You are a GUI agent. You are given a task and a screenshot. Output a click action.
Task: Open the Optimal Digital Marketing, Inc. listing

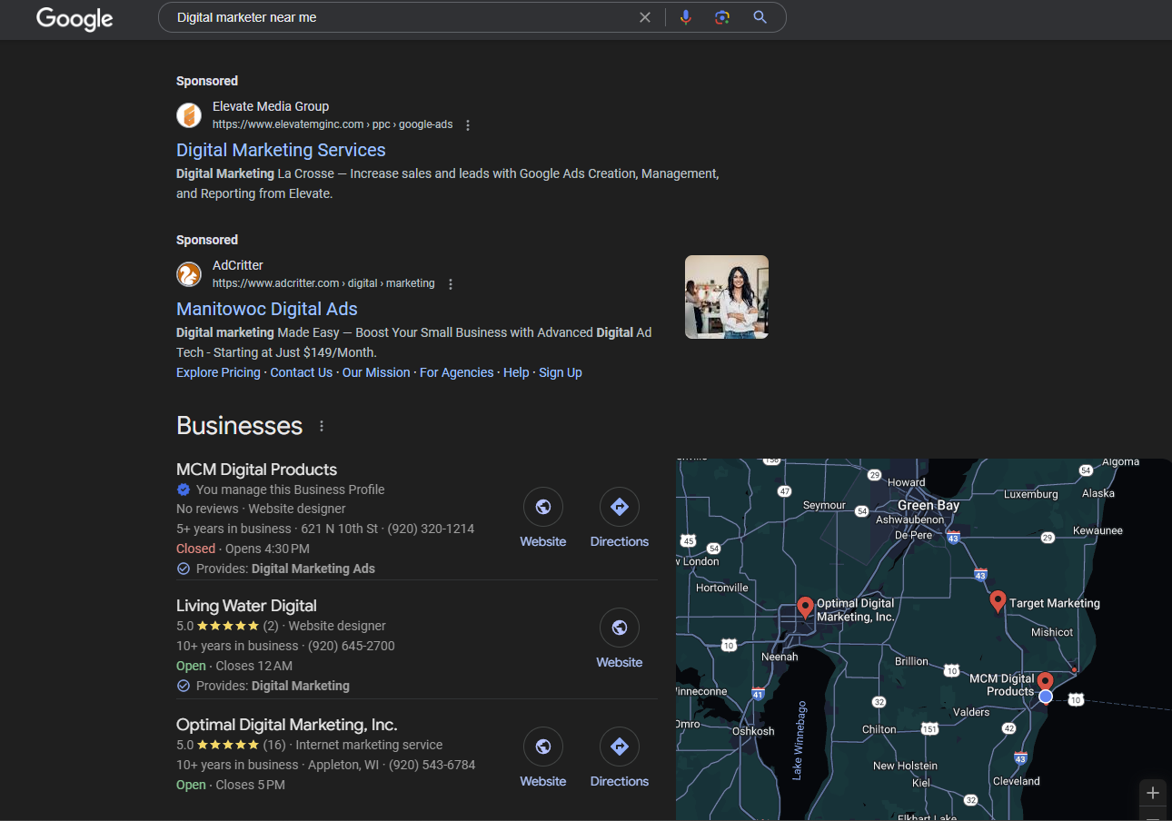(x=287, y=725)
